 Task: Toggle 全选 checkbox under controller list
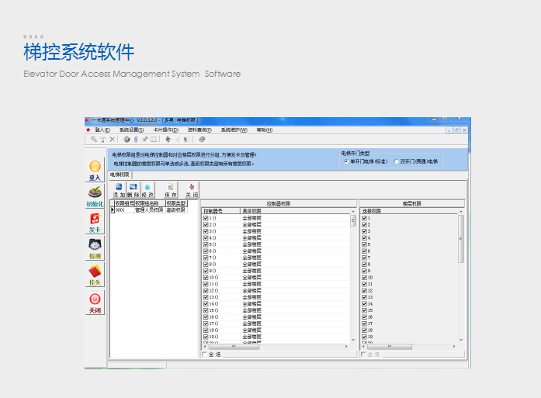(205, 355)
